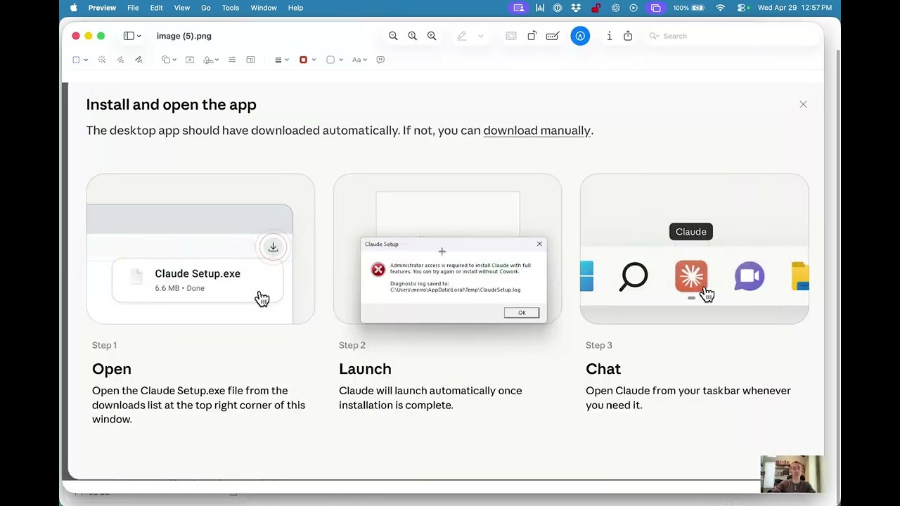Open the Adjust Color sliders tool
Viewport: 900px width, 506px height.
[232, 60]
